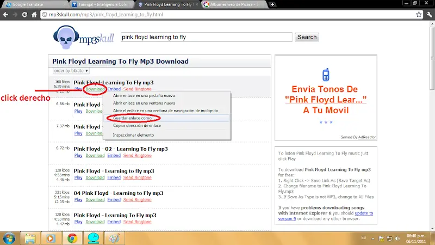The image size is (435, 245).
Task: Switch to Álbumes web de Picasa tab
Action: 235,4
